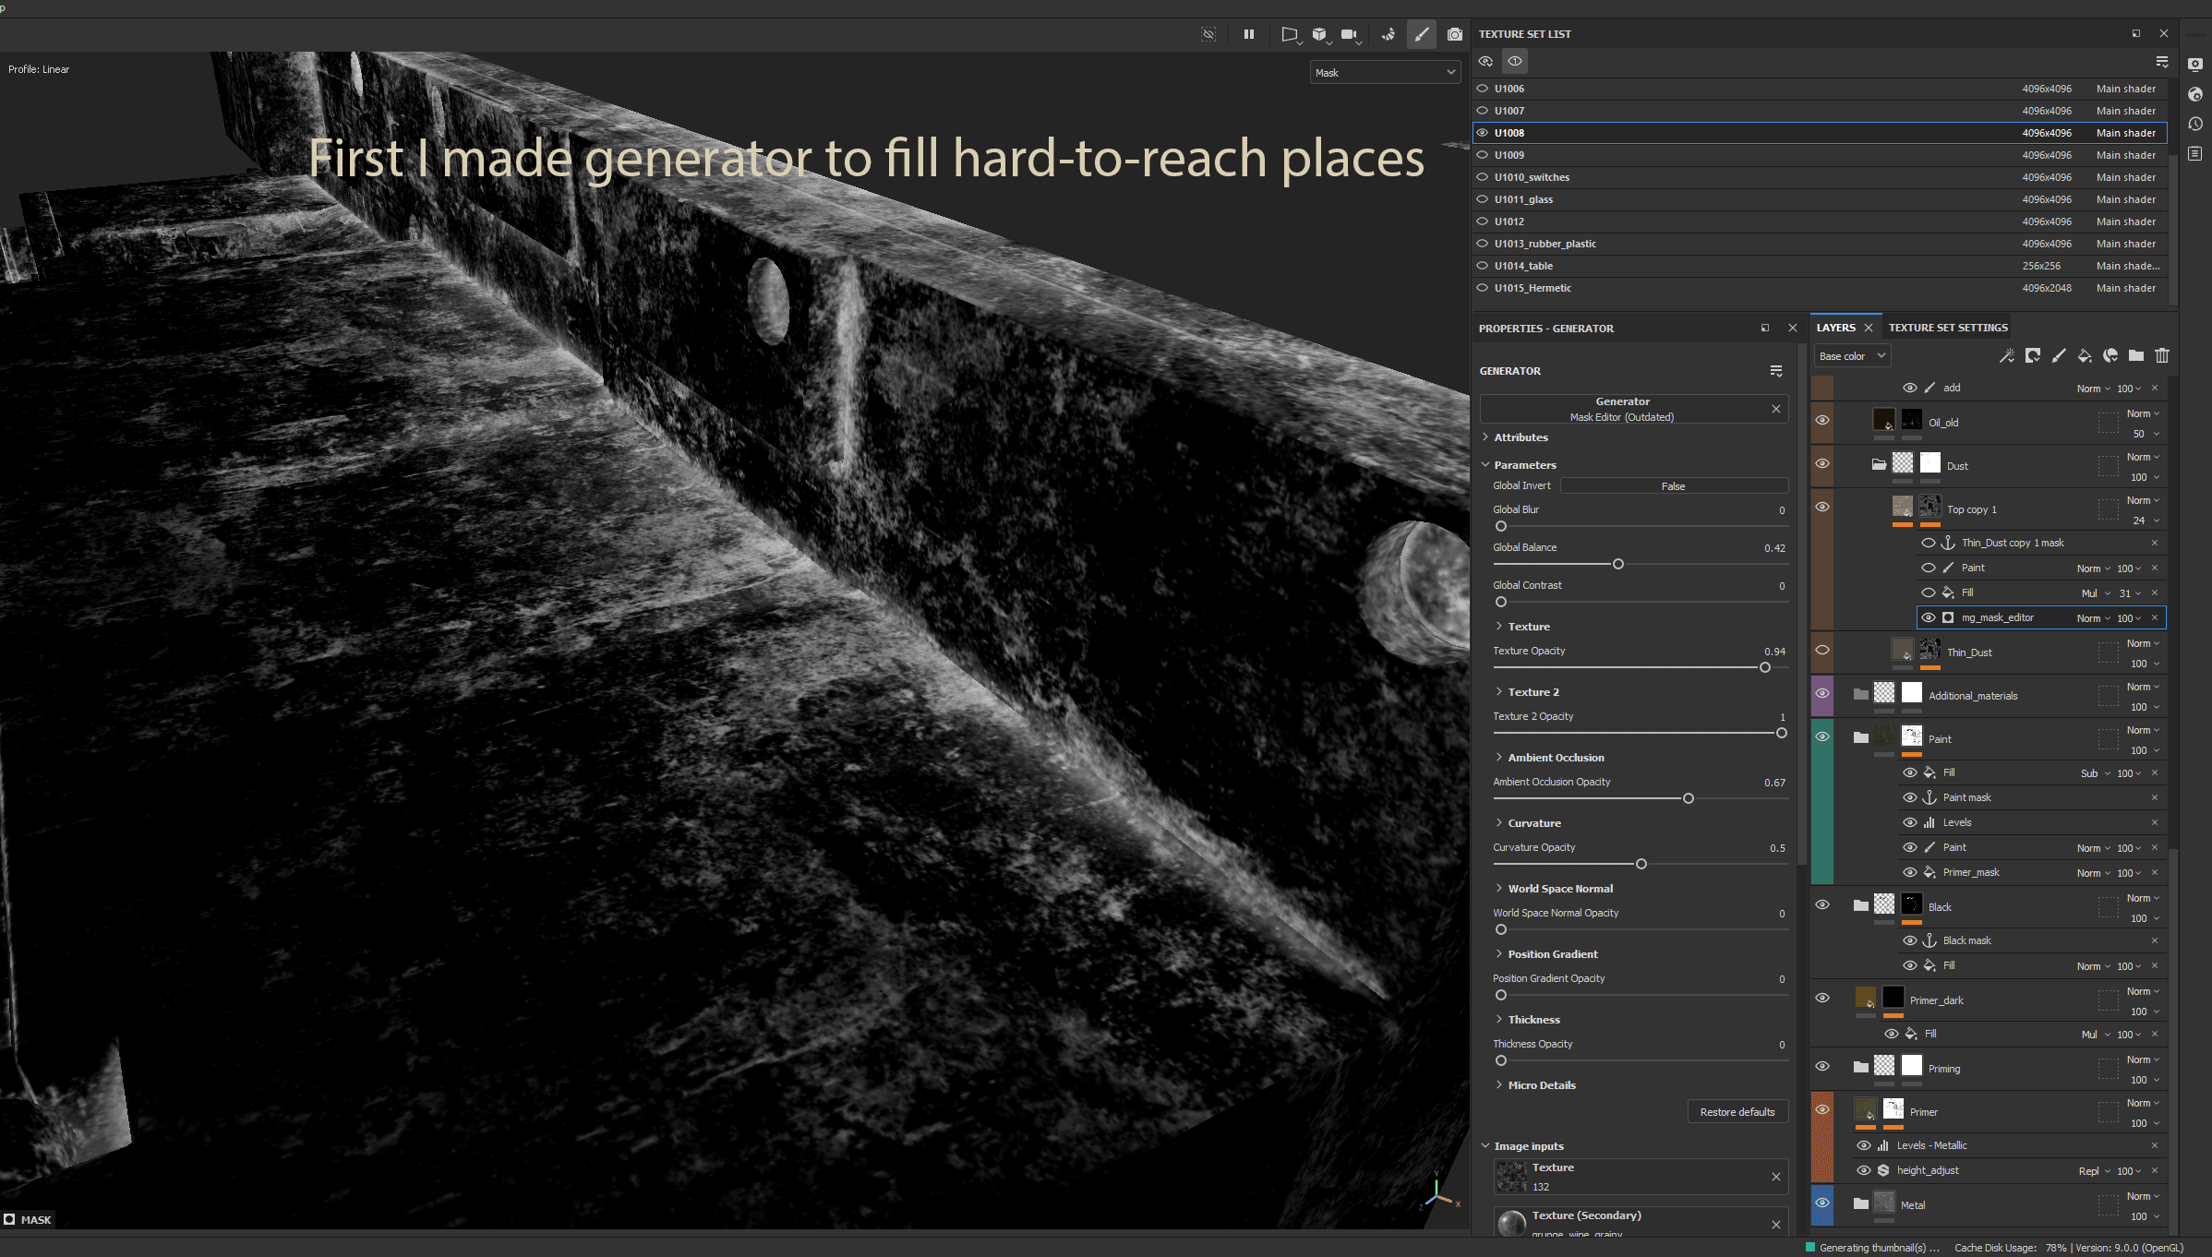Select the U1012 texture set
The width and height of the screenshot is (2212, 1257).
click(1509, 221)
